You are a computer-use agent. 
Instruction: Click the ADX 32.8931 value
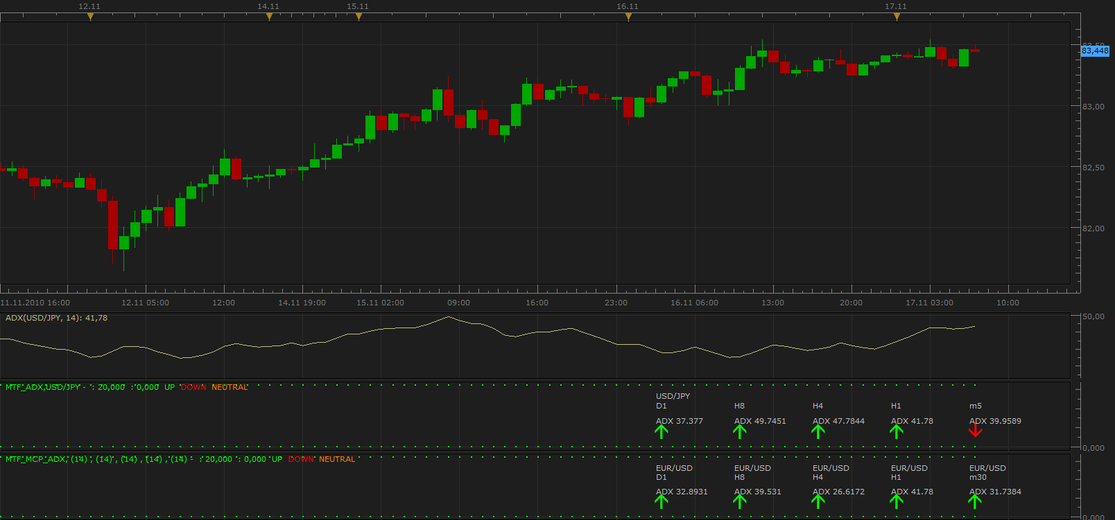[x=682, y=492]
